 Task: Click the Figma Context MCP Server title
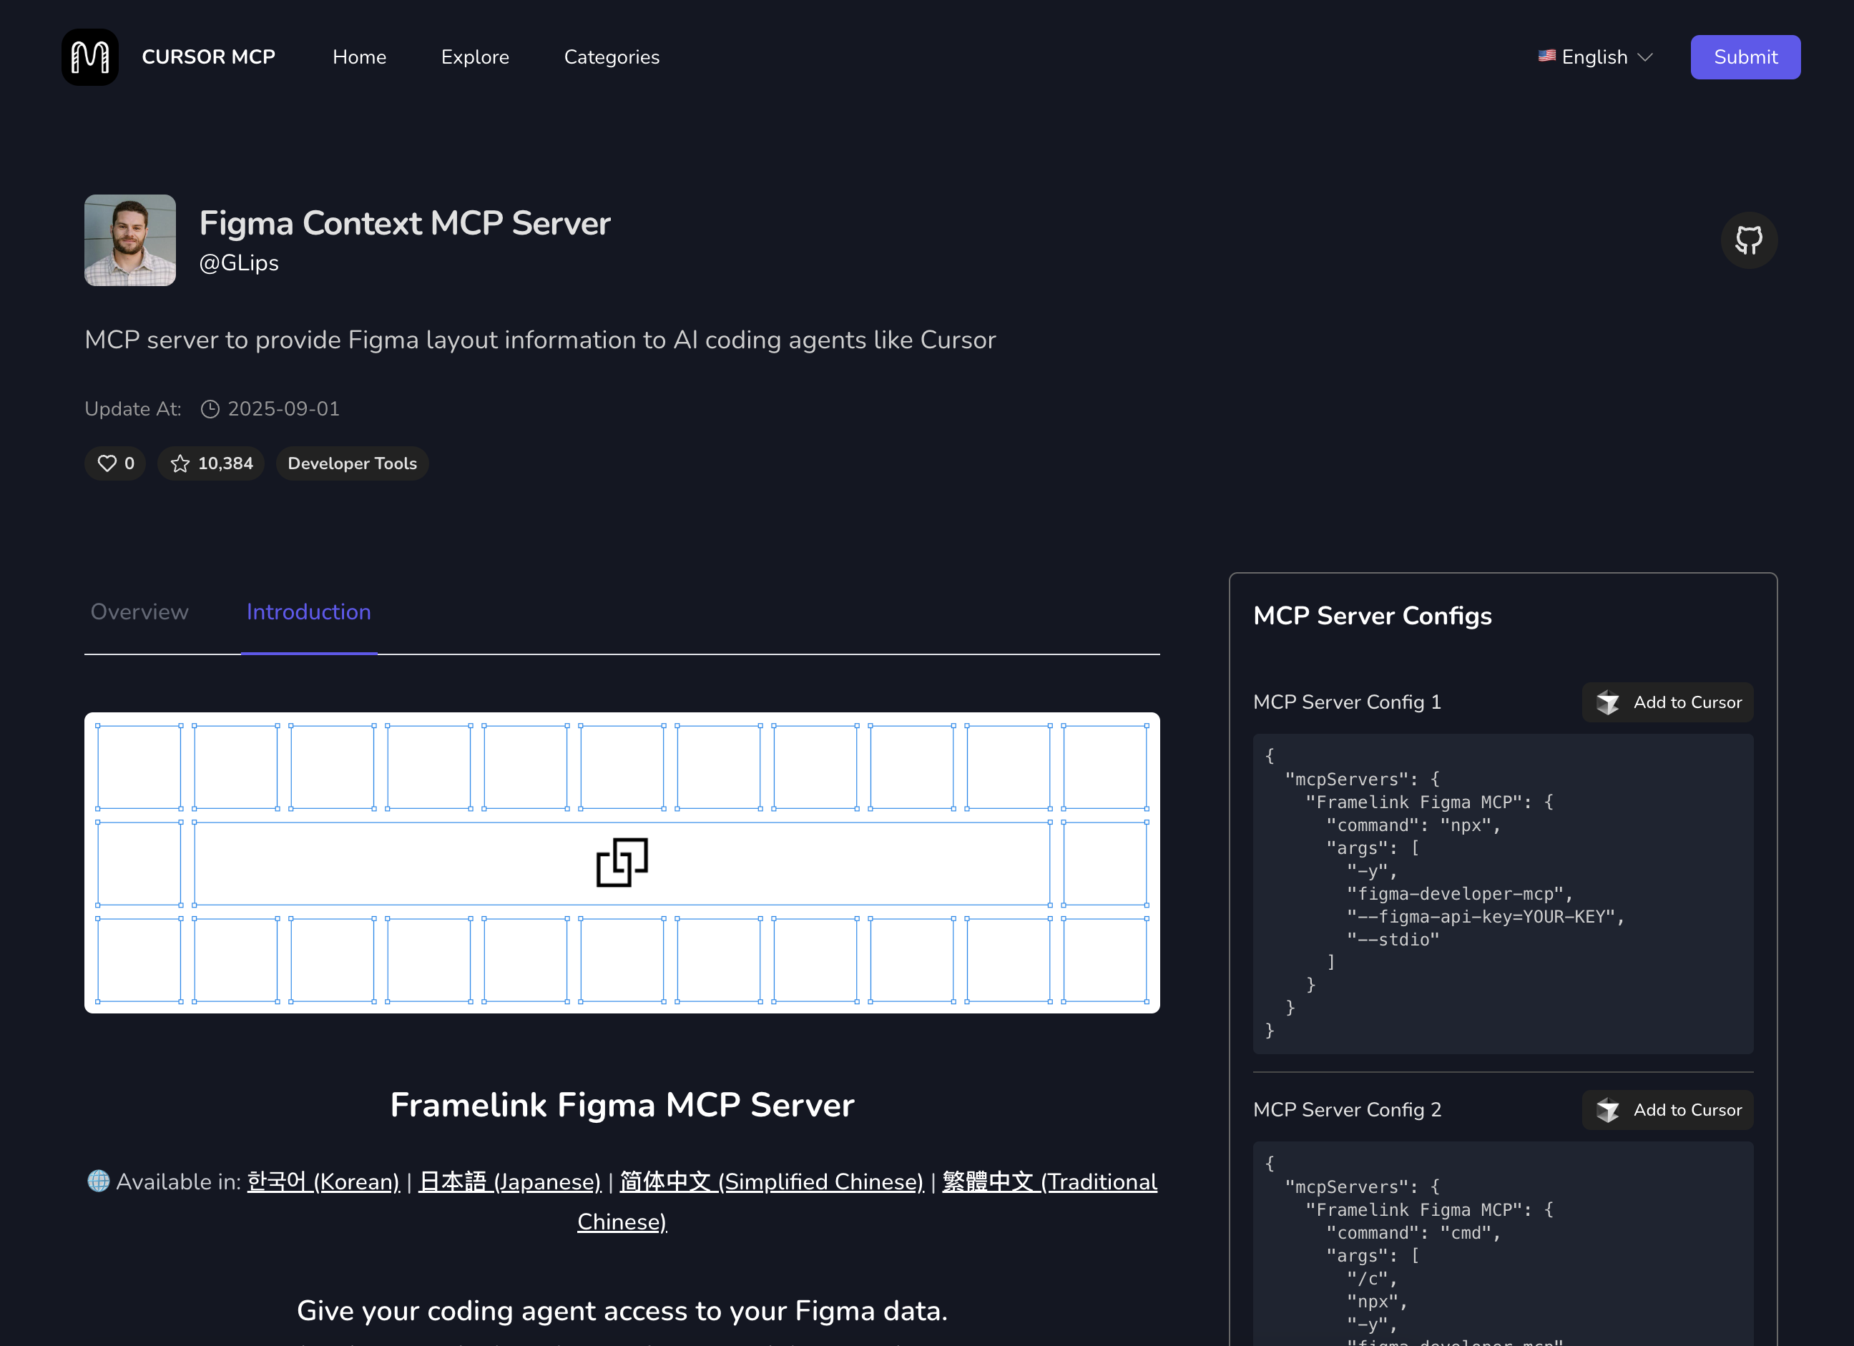pos(405,223)
